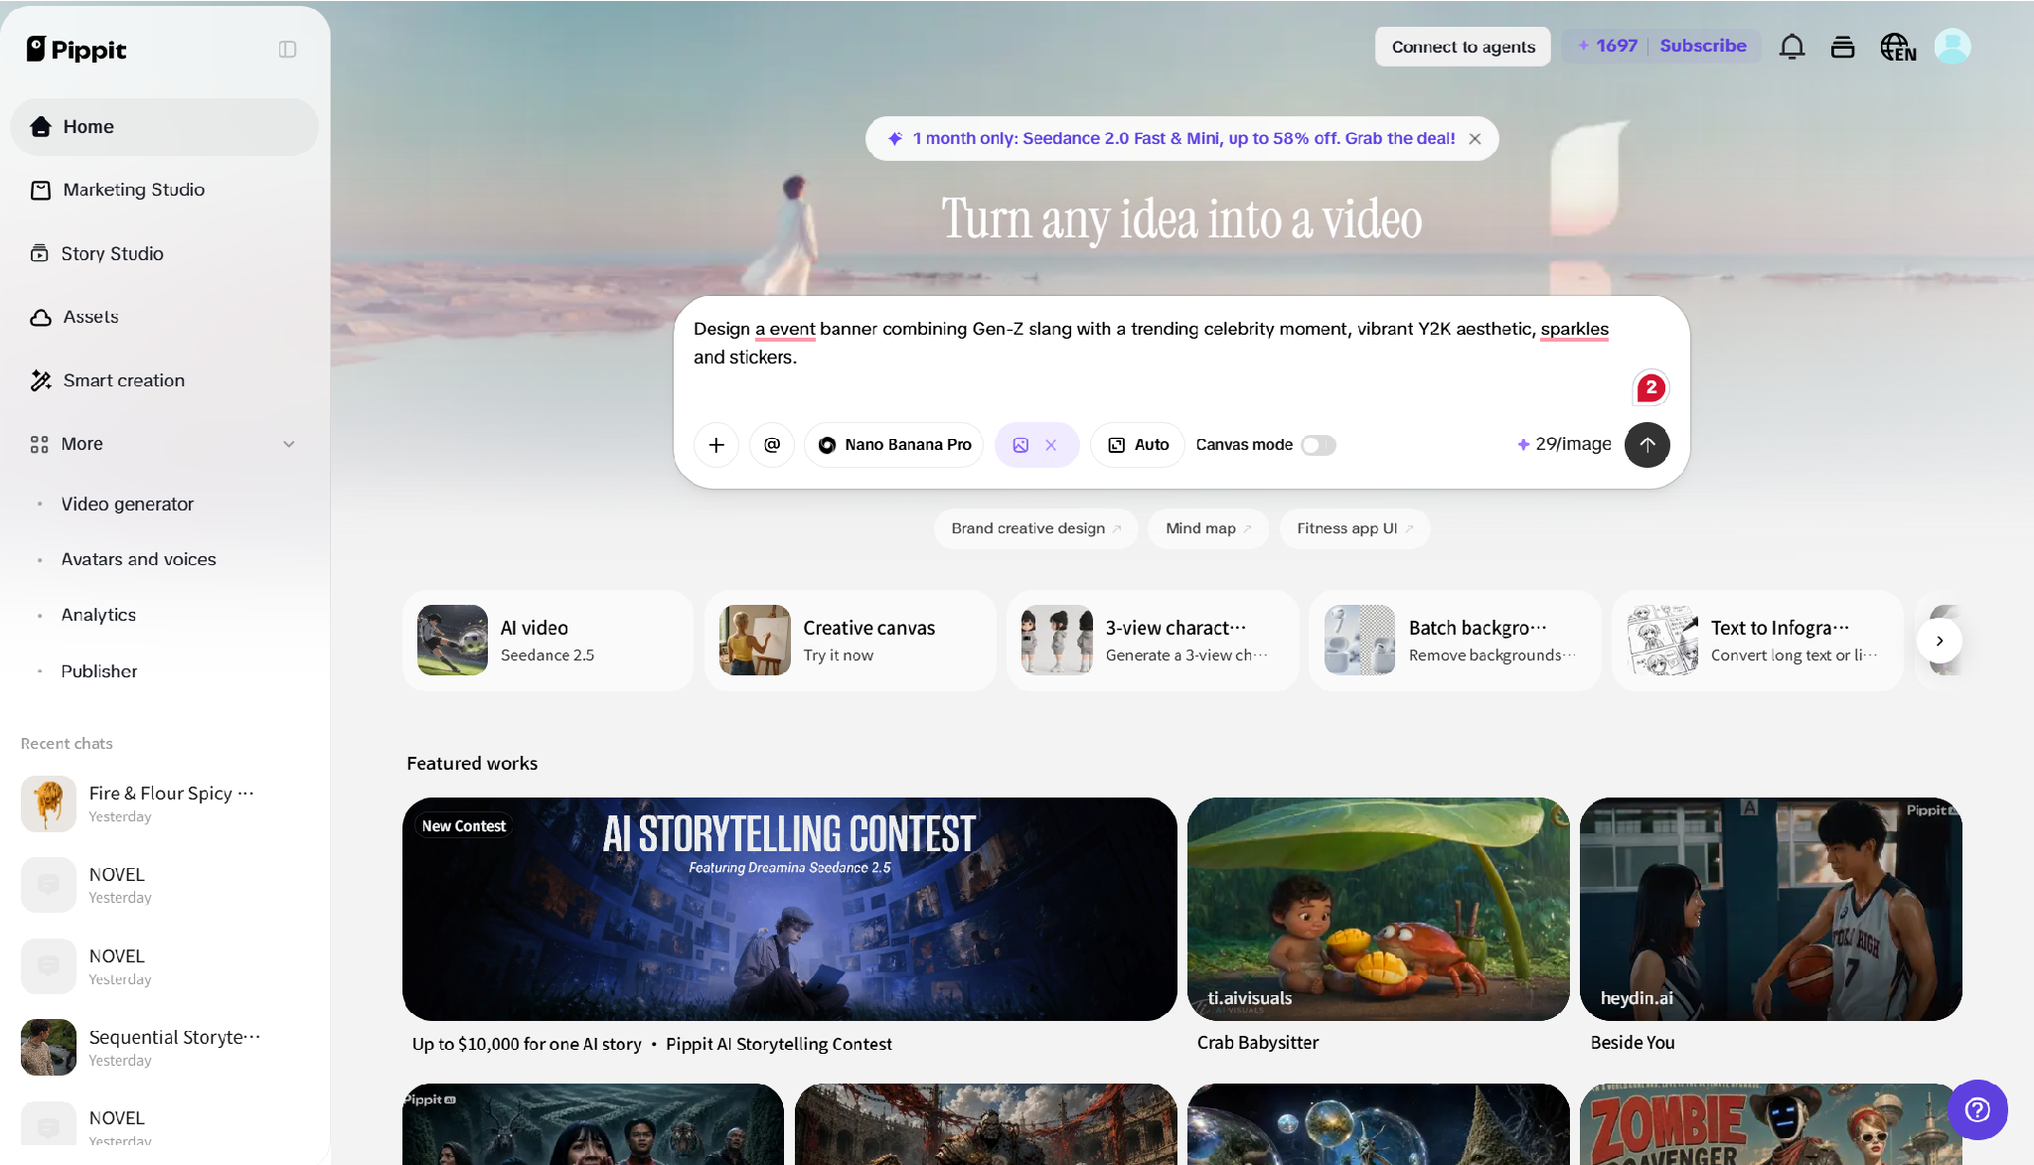Click the Smart creation wand icon
Viewport: 2034px width, 1165px height.
pyautogui.click(x=41, y=380)
